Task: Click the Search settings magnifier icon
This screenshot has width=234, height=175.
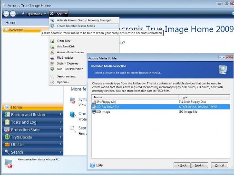Action: (52, 77)
